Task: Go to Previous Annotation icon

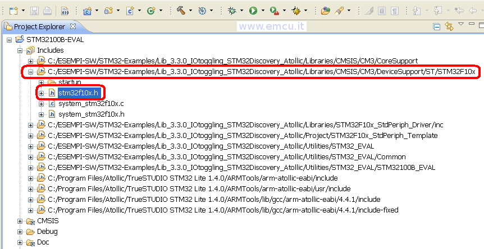Action: (438, 11)
